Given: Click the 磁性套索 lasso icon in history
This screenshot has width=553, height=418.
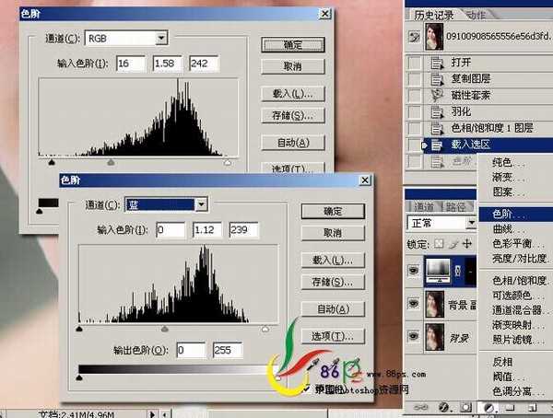Looking at the screenshot, I should point(438,95).
